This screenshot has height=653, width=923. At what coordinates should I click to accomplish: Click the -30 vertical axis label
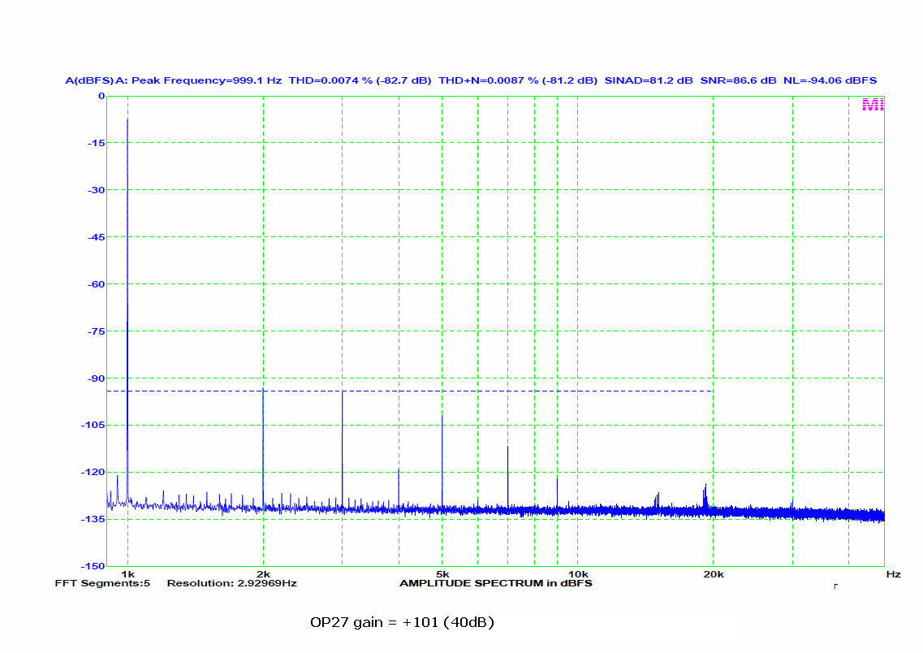tap(96, 190)
